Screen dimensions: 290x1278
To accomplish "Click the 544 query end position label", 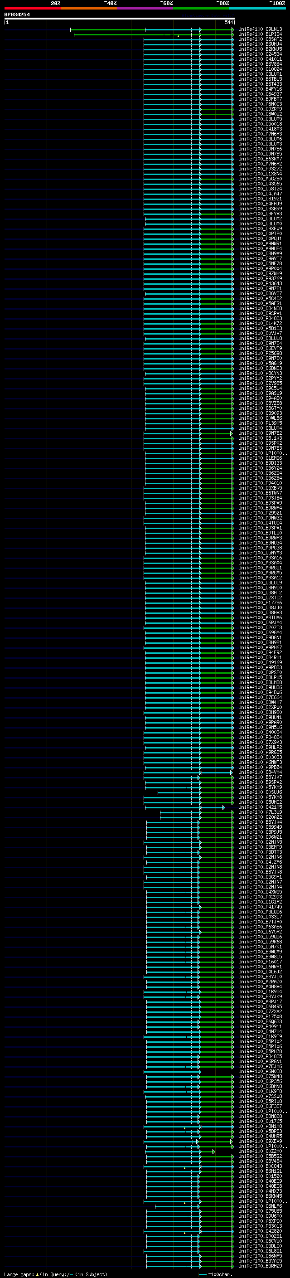I will (228, 22).
